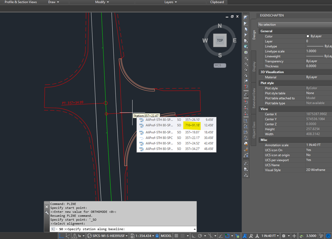The image size is (332, 239).
Task: Expand the Layers ribbon panel dropdown
Action: click(x=171, y=2)
